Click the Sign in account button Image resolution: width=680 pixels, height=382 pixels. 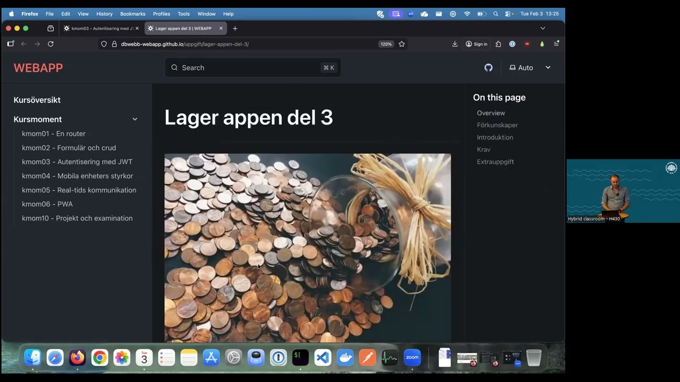(x=477, y=44)
